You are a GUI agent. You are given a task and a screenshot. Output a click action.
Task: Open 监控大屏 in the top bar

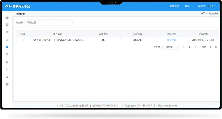click(x=174, y=6)
